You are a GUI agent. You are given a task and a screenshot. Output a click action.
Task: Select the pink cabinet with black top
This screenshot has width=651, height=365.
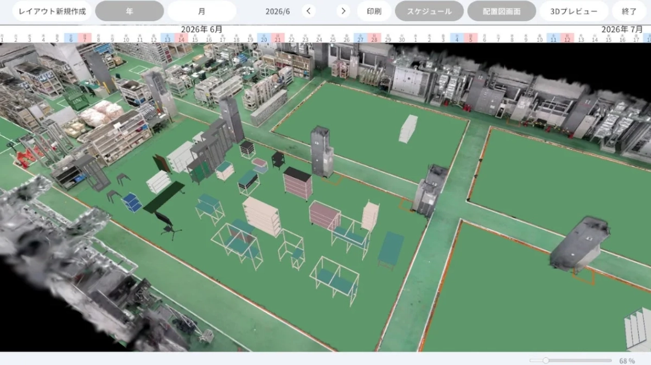[298, 183]
